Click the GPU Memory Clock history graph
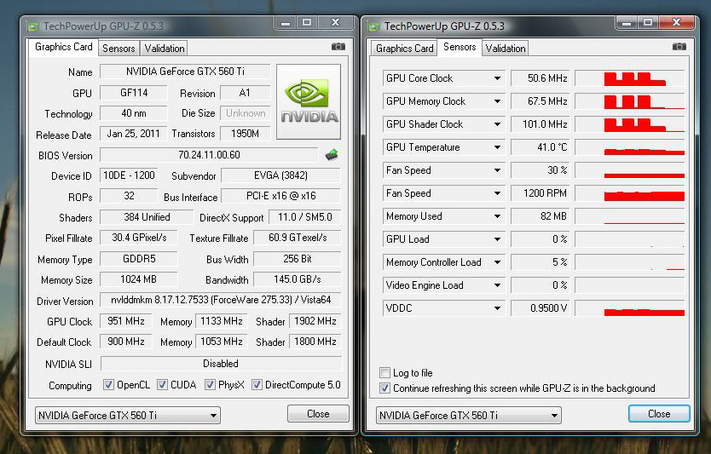This screenshot has width=711, height=454. (630, 101)
